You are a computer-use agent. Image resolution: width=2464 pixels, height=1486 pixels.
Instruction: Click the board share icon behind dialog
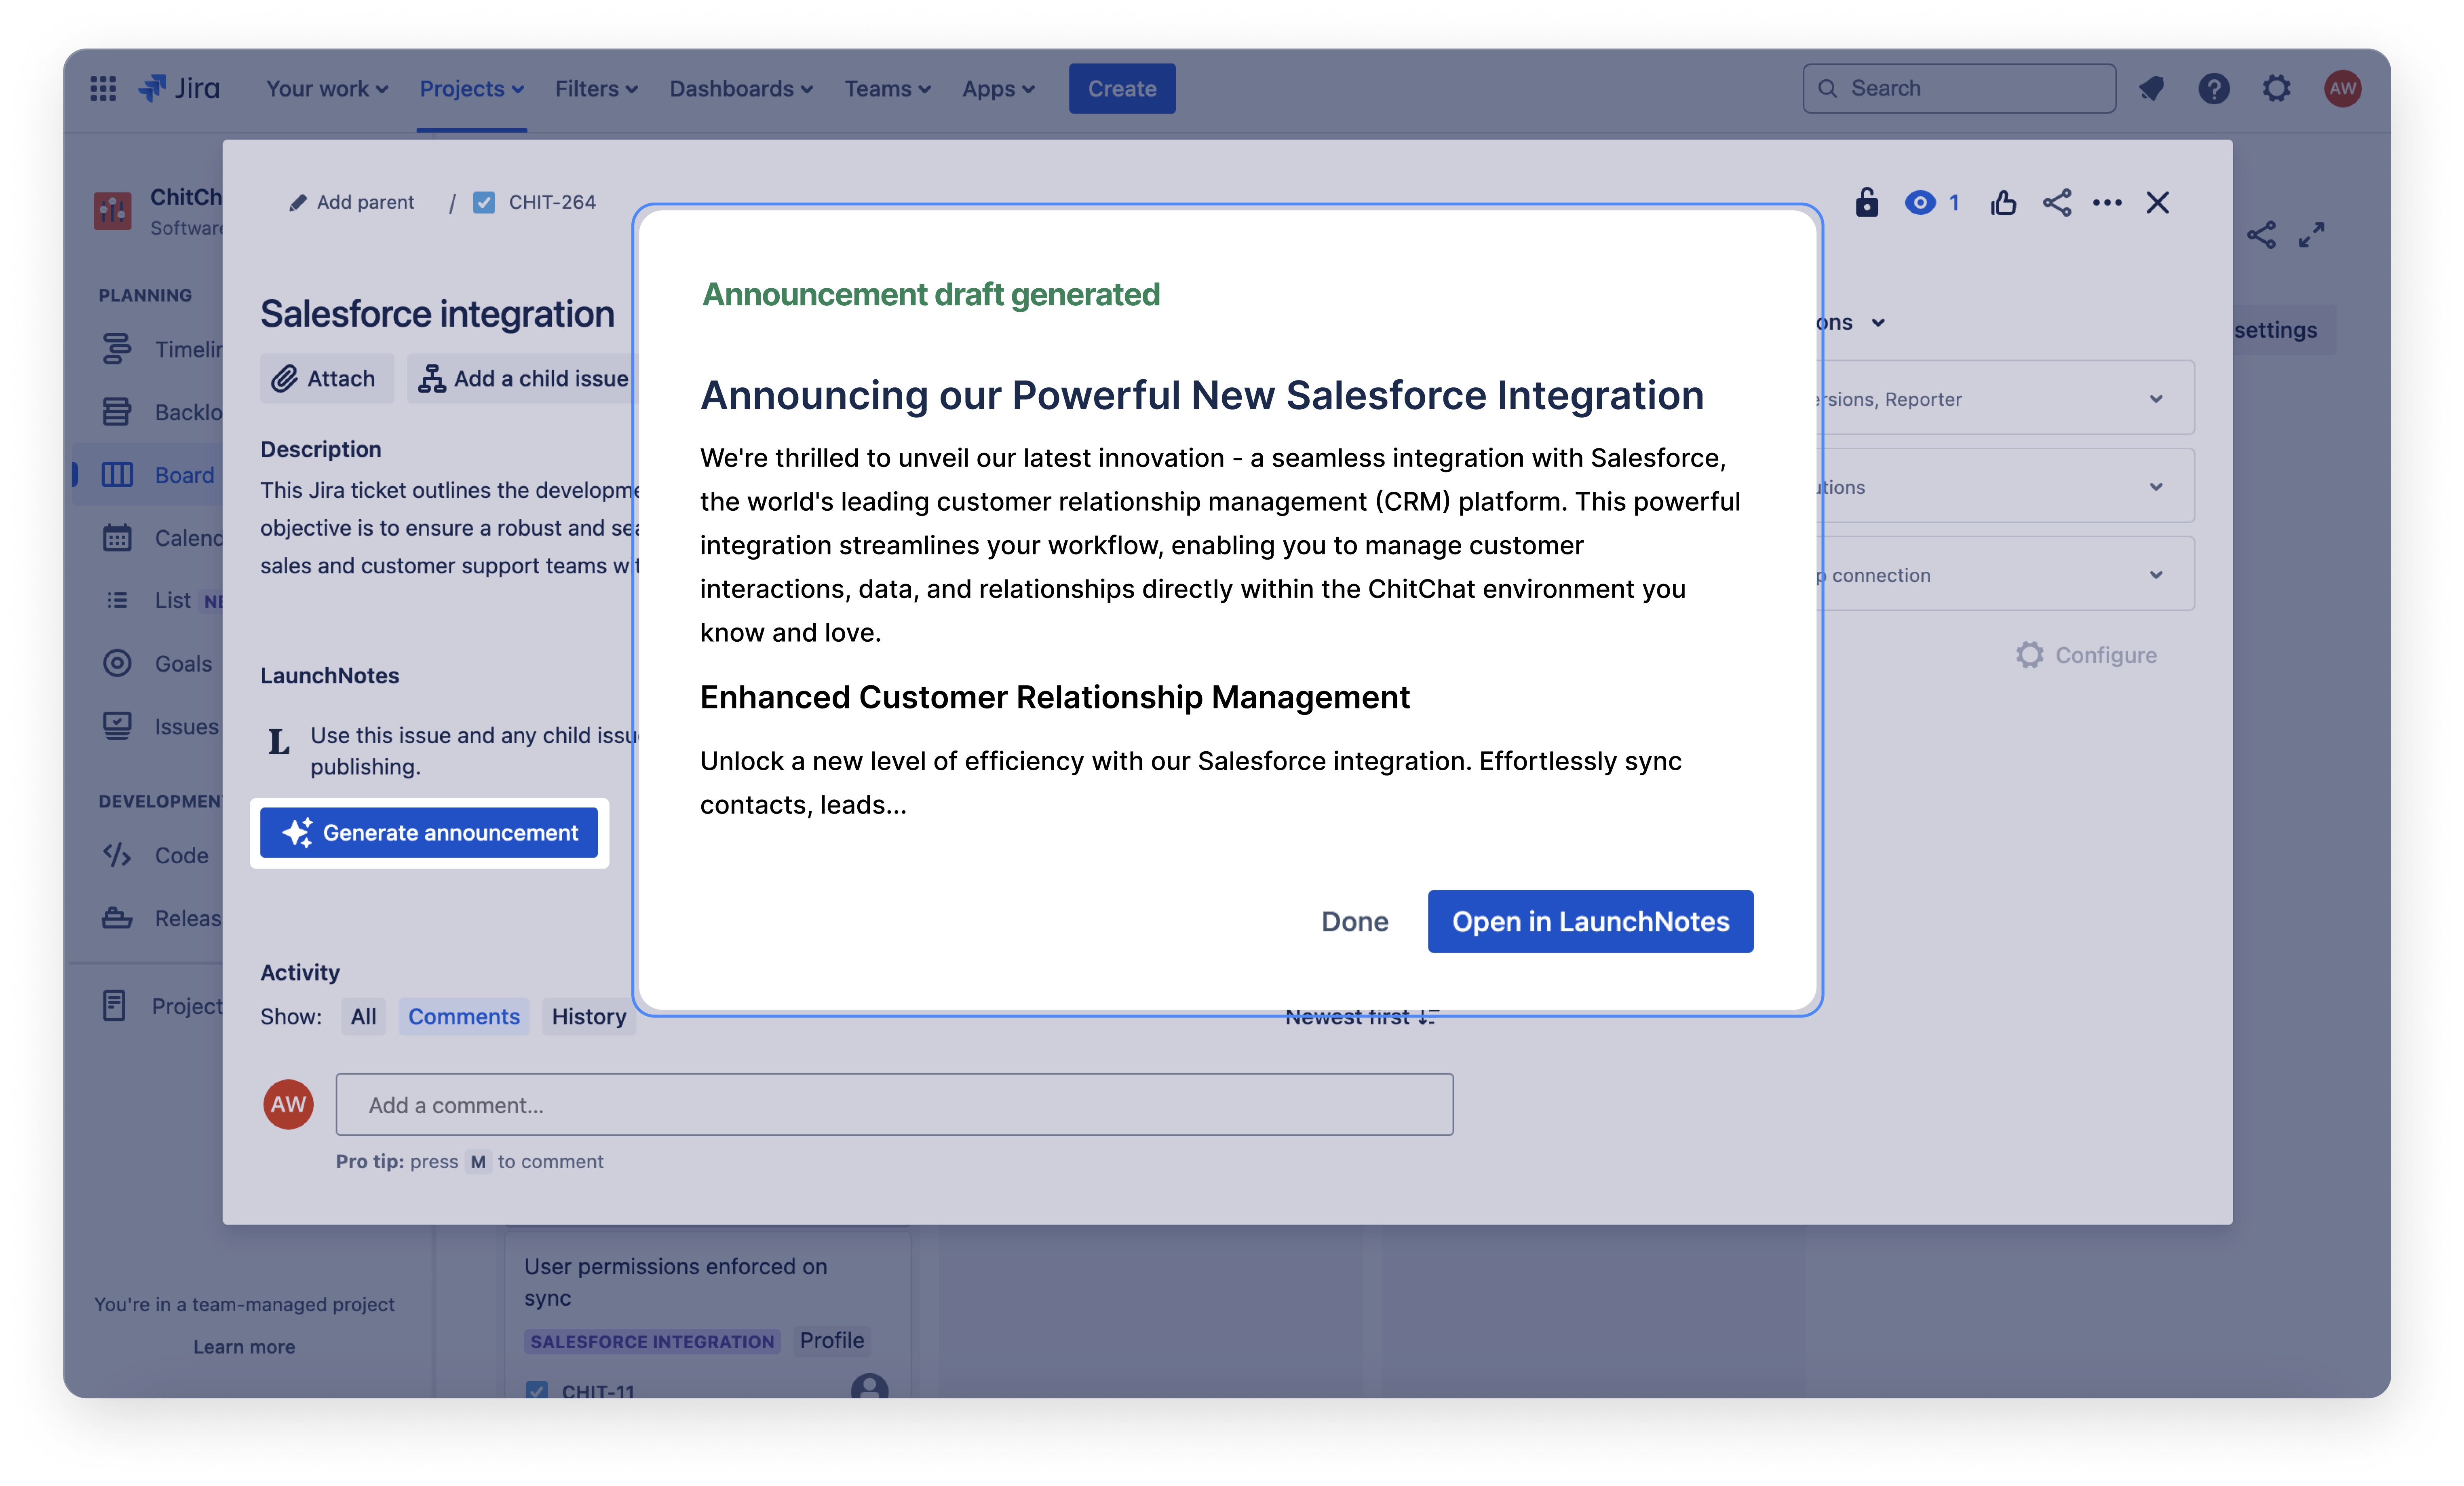pos(2261,235)
